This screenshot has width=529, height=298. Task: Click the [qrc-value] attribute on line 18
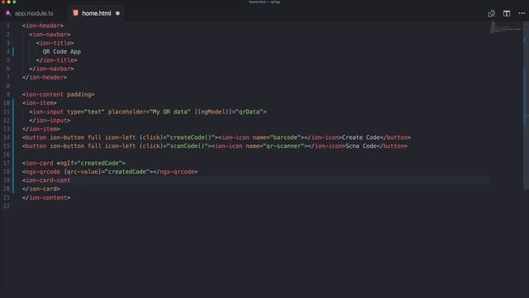pyautogui.click(x=83, y=171)
